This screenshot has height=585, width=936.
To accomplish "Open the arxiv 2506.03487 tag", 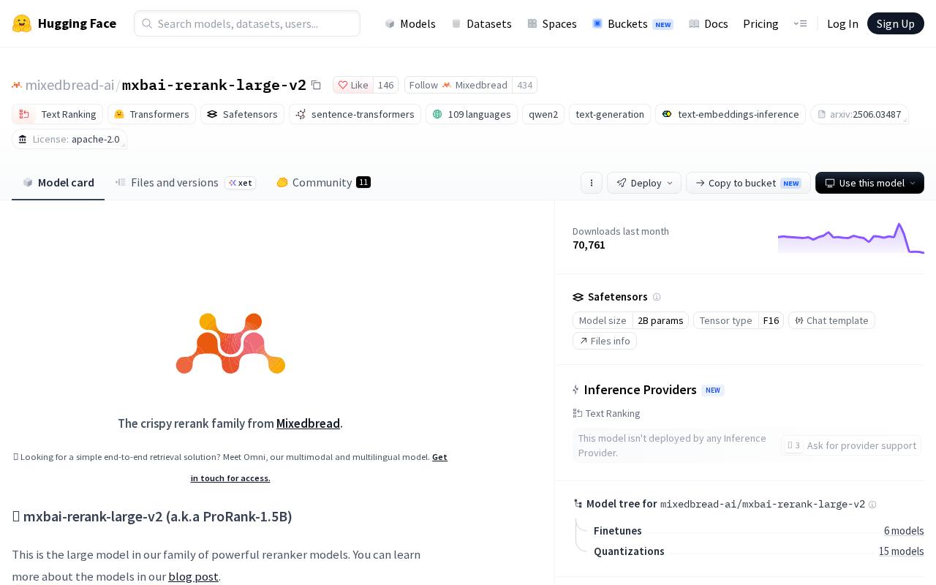I will (x=859, y=114).
